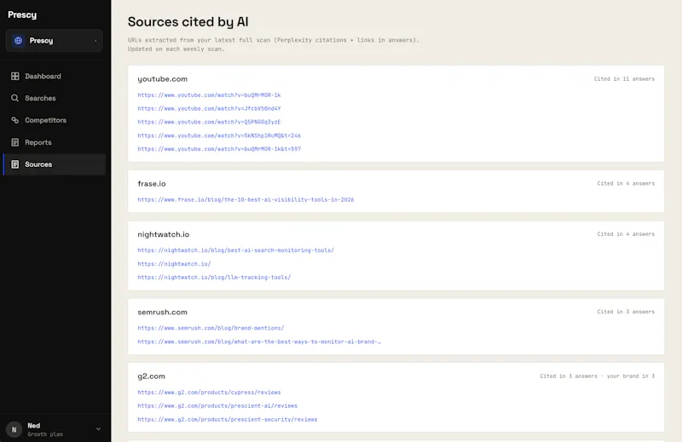This screenshot has height=442, width=682.
Task: Click the Competitors link icon
Action: click(15, 120)
